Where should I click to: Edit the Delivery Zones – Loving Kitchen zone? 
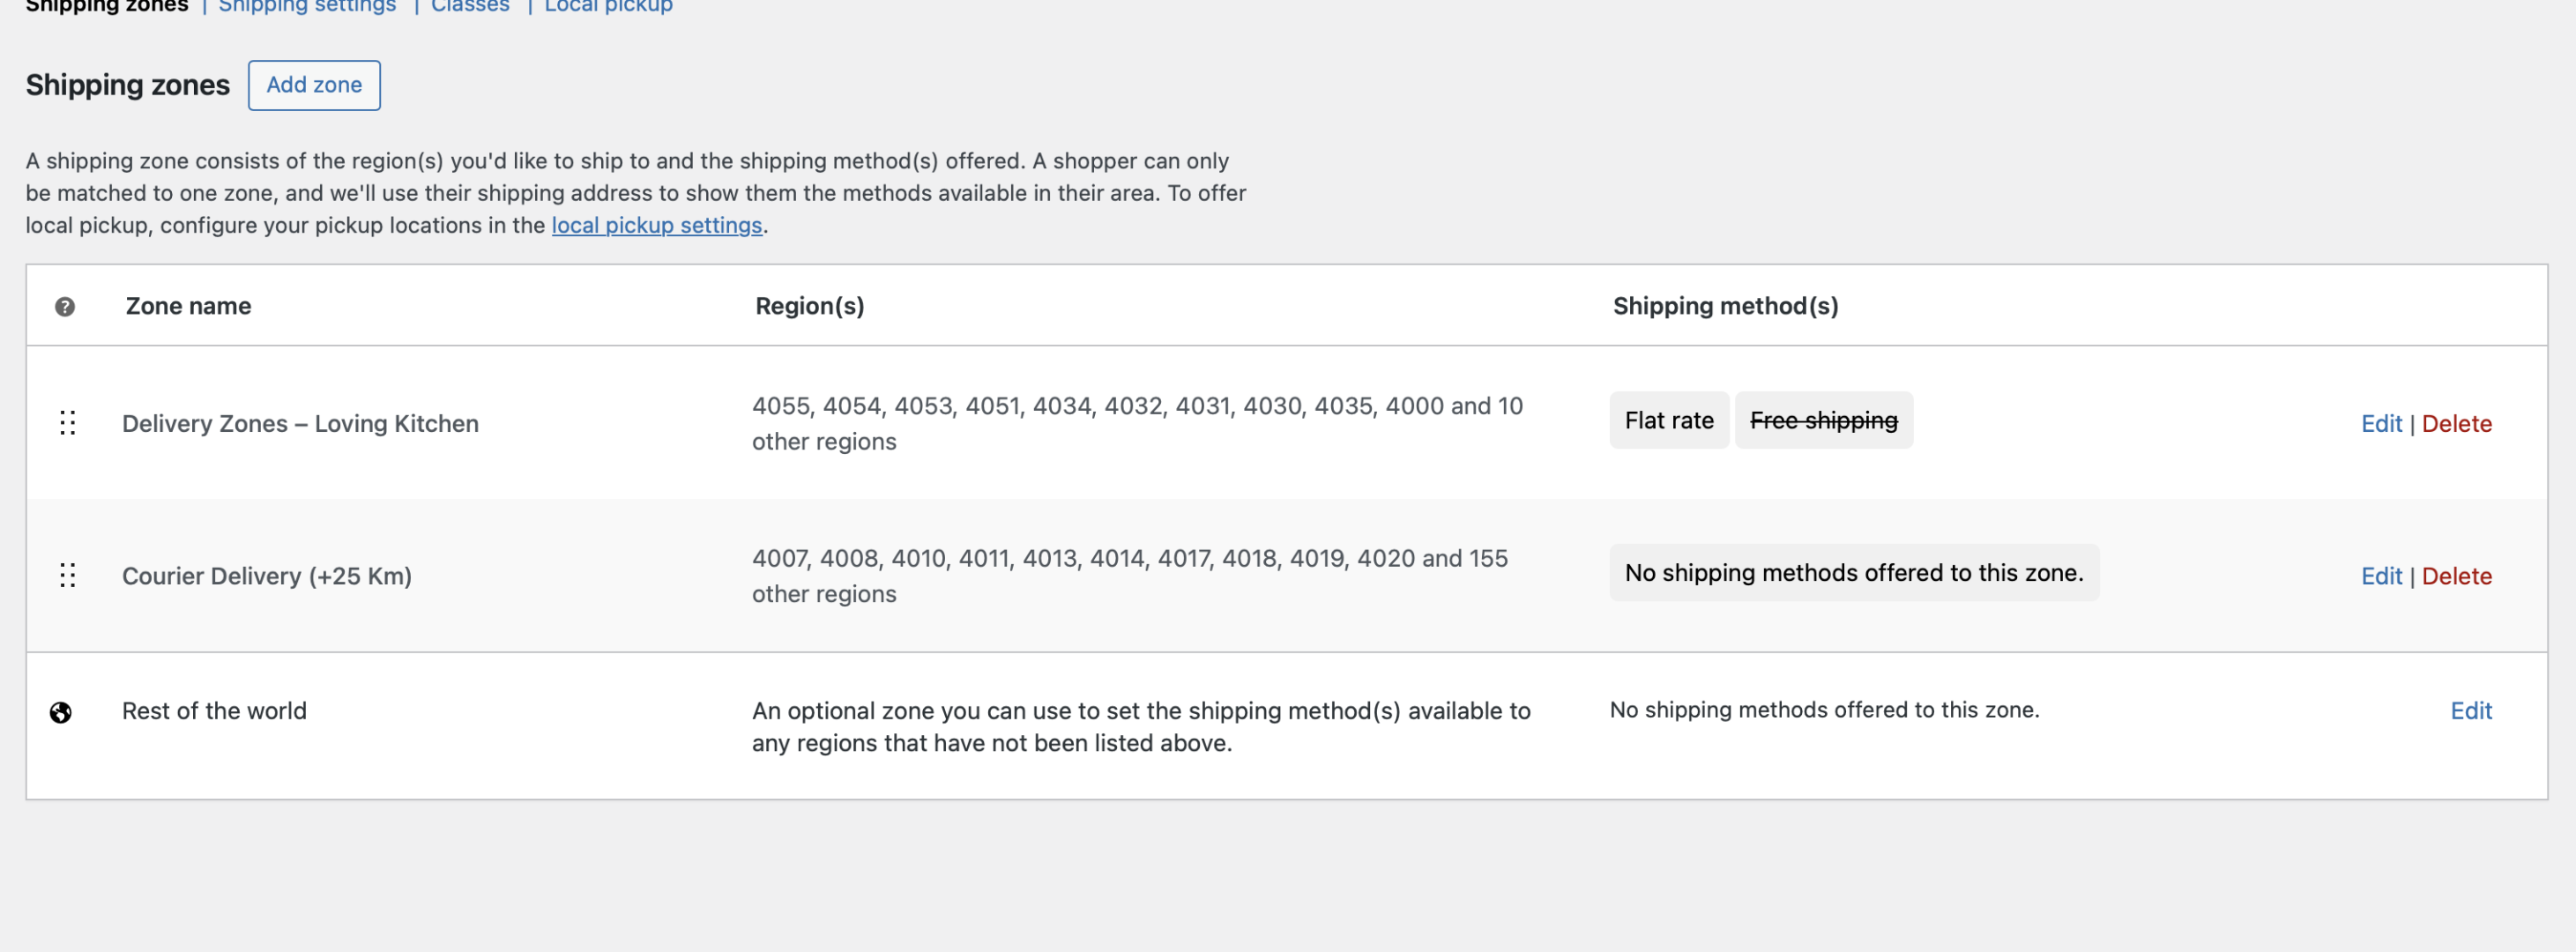(x=2381, y=423)
